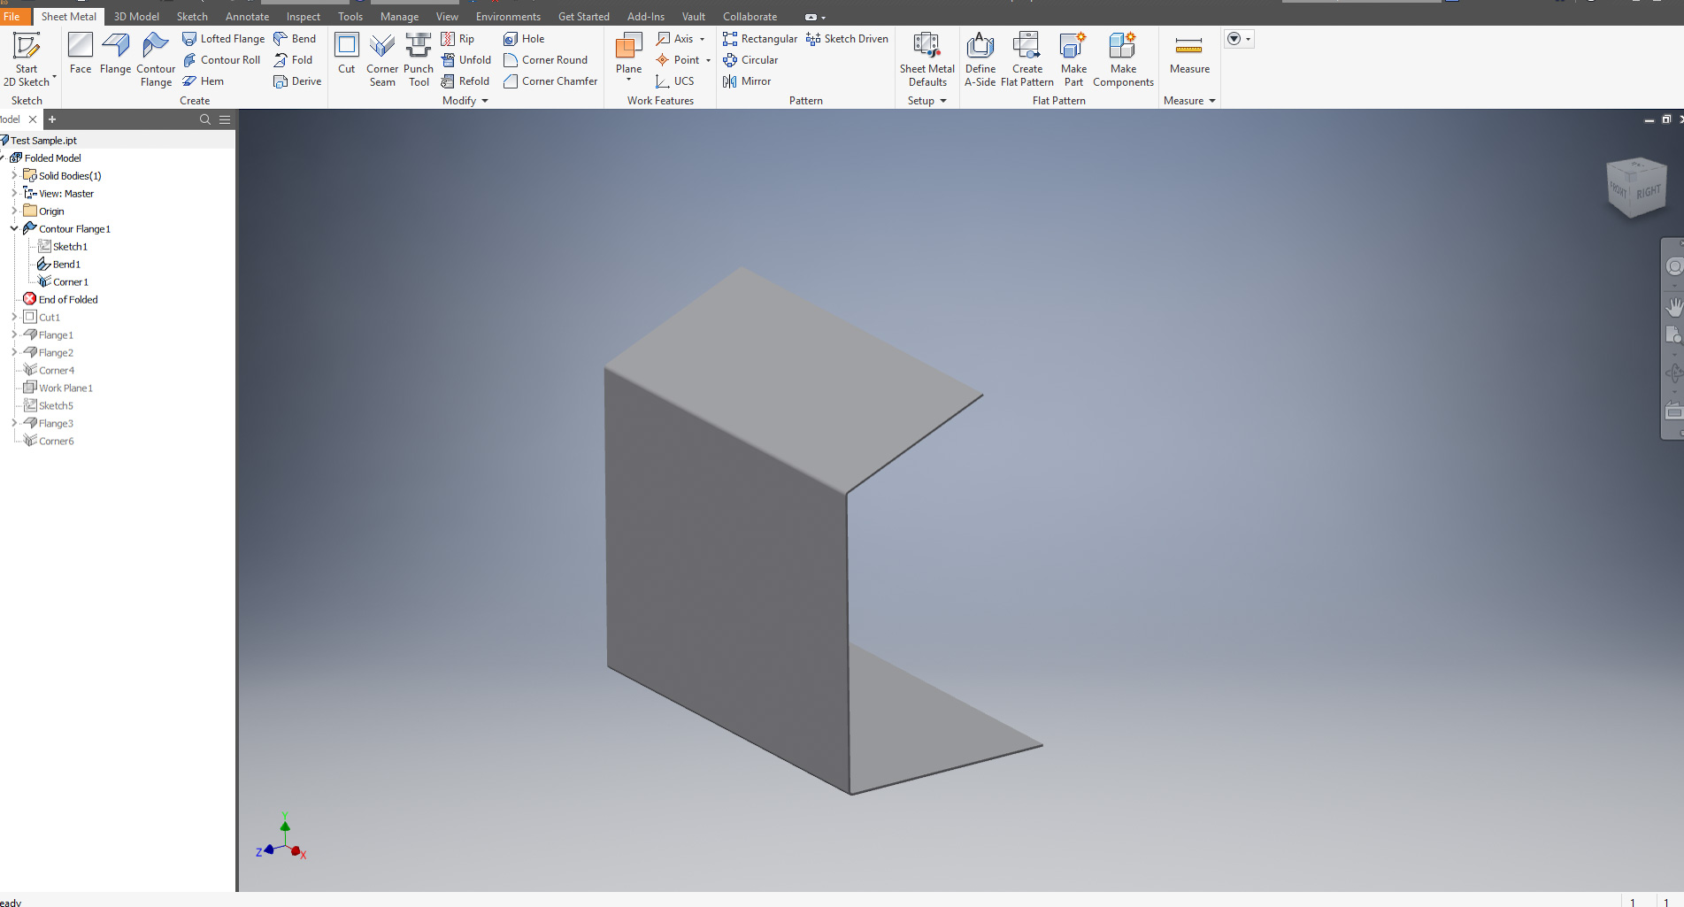Screen dimensions: 1684x907
Task: Click Create Flat Pattern
Action: pyautogui.click(x=1027, y=59)
